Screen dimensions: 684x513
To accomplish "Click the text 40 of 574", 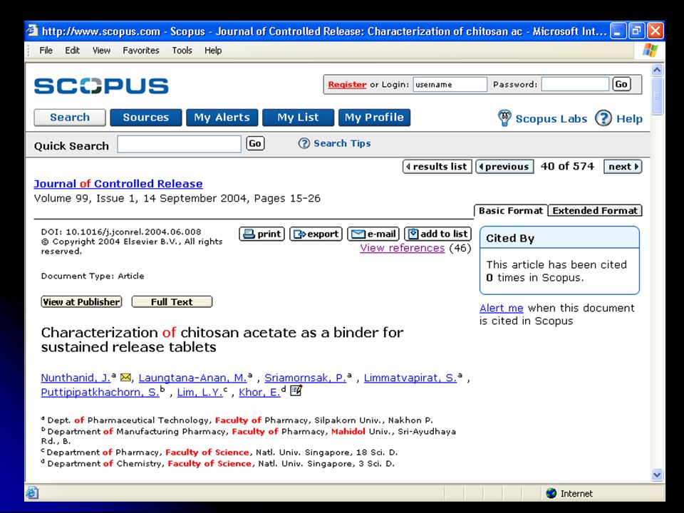I will click(567, 166).
